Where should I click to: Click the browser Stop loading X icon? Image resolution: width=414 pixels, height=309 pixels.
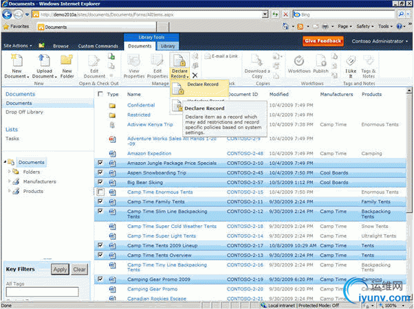coord(285,14)
